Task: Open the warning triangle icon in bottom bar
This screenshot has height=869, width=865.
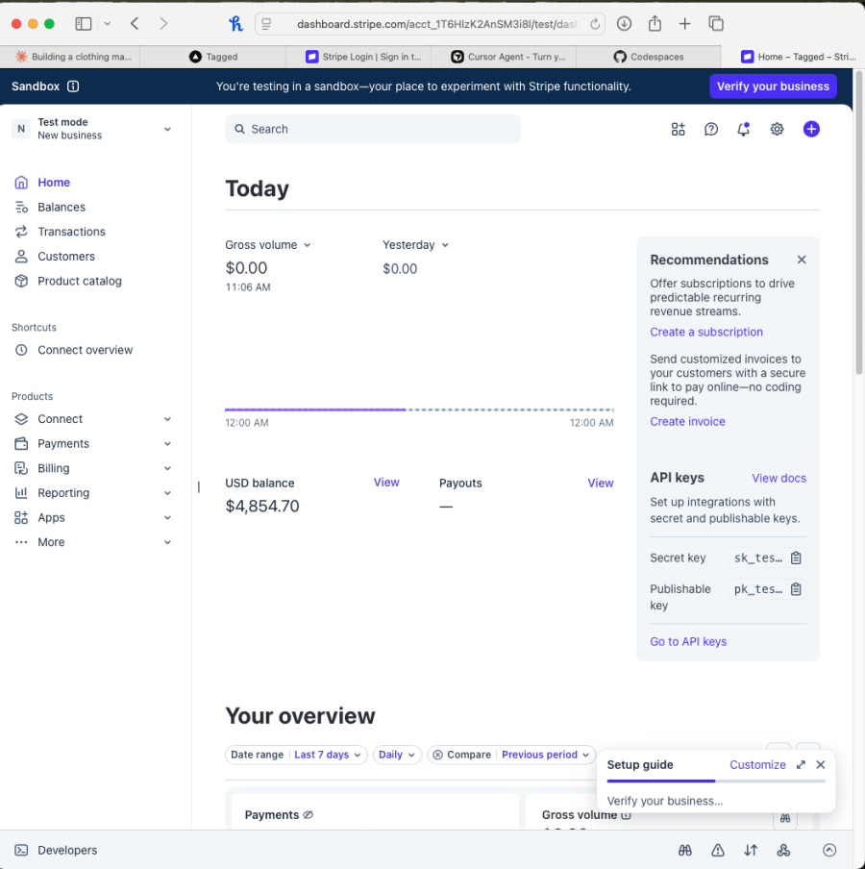Action: 718,850
